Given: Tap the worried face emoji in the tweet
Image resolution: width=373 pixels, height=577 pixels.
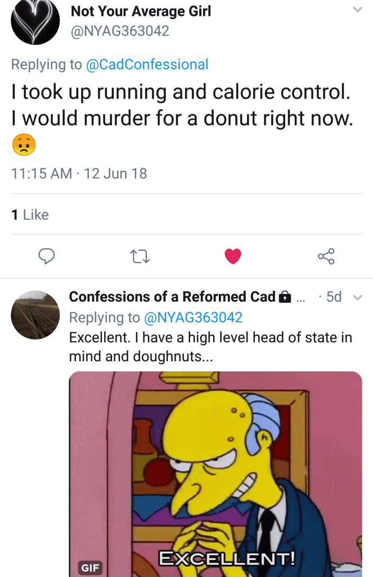Looking at the screenshot, I should point(24,144).
